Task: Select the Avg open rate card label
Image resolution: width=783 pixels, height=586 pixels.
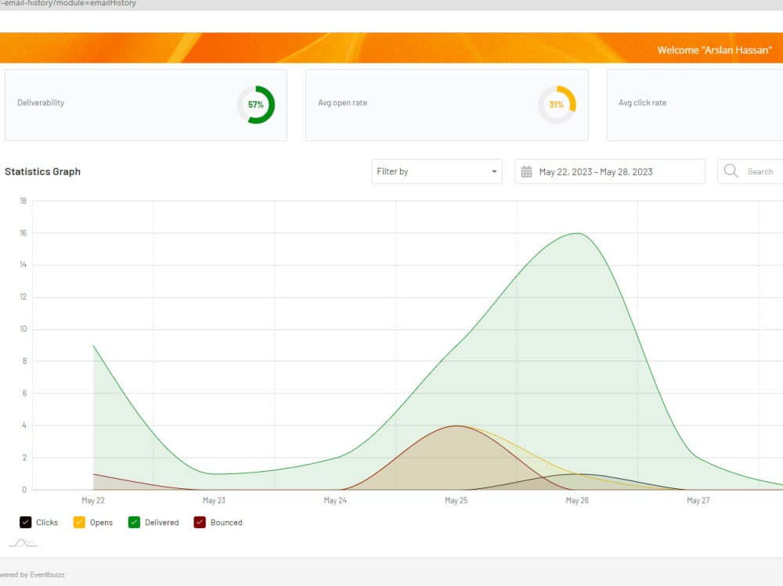Action: click(342, 102)
